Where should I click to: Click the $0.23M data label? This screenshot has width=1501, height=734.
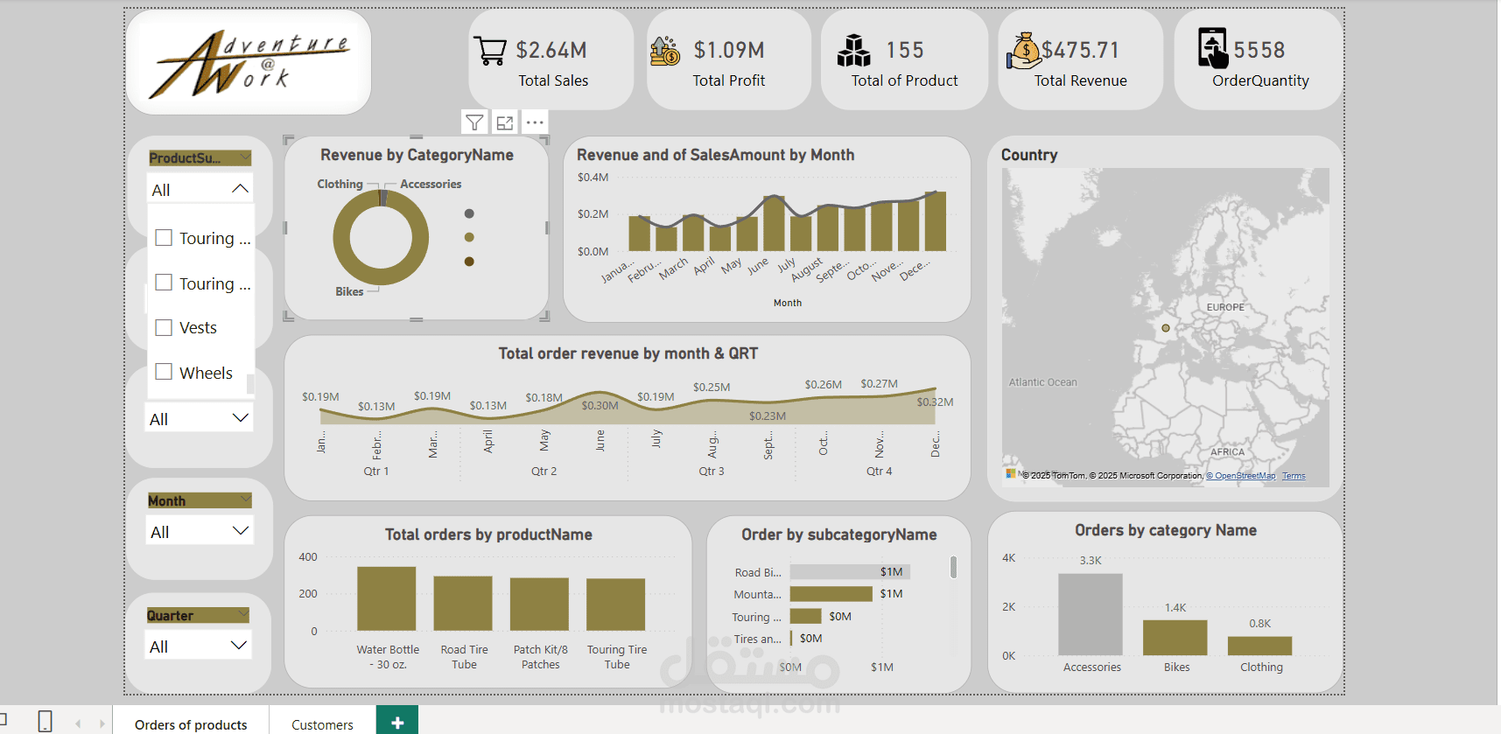(768, 416)
